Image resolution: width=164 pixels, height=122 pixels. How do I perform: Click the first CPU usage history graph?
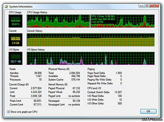tap(58, 21)
